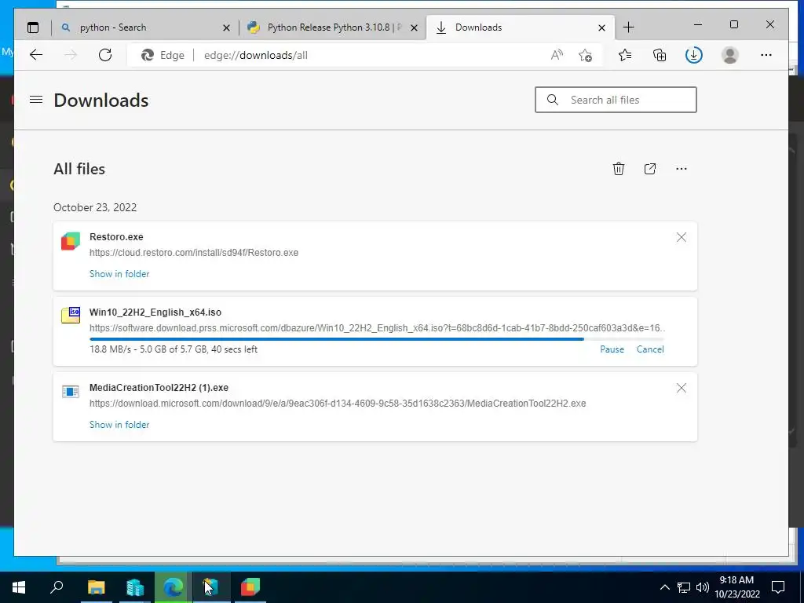804x603 pixels.
Task: Click the Restoro.exe file name
Action: coord(116,237)
